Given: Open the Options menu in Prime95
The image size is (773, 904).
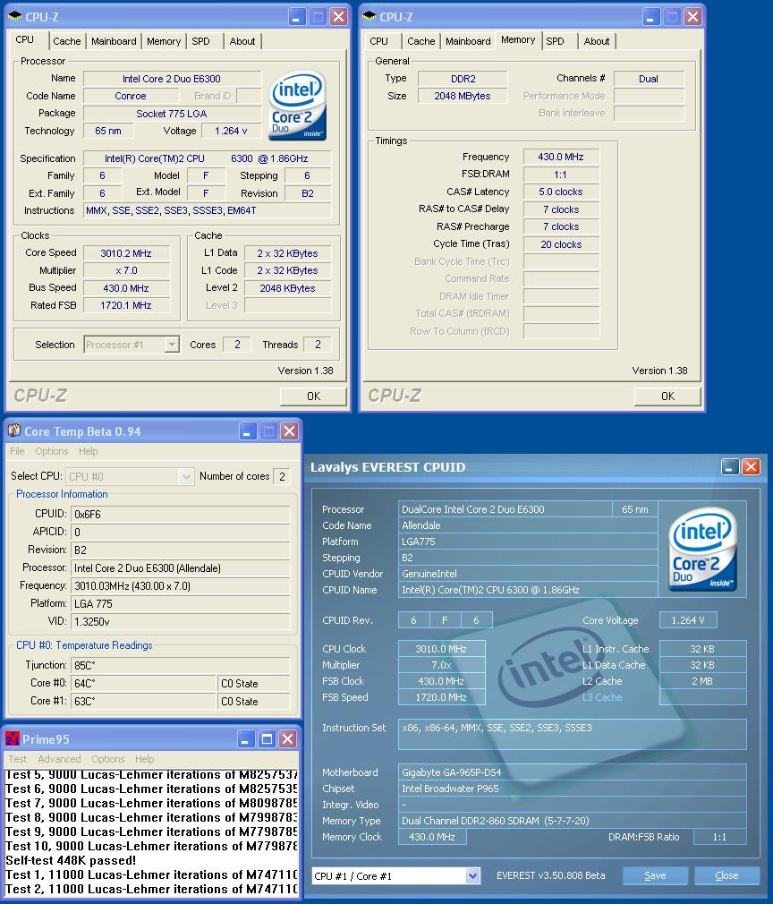Looking at the screenshot, I should (x=107, y=759).
